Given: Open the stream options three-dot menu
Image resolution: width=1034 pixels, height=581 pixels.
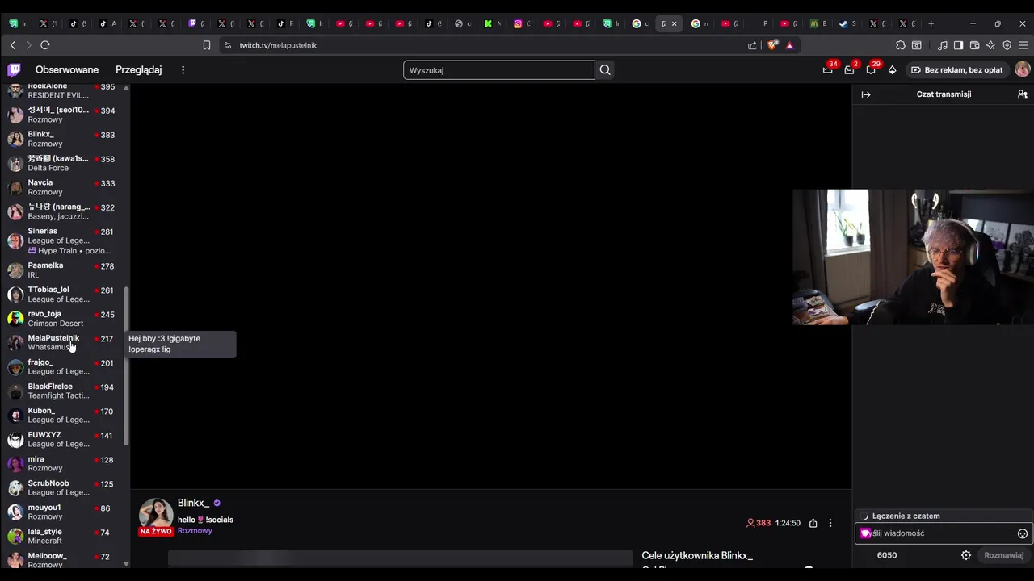Looking at the screenshot, I should click(830, 523).
